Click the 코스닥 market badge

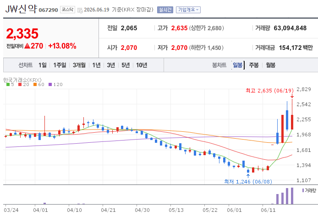coord(67,10)
